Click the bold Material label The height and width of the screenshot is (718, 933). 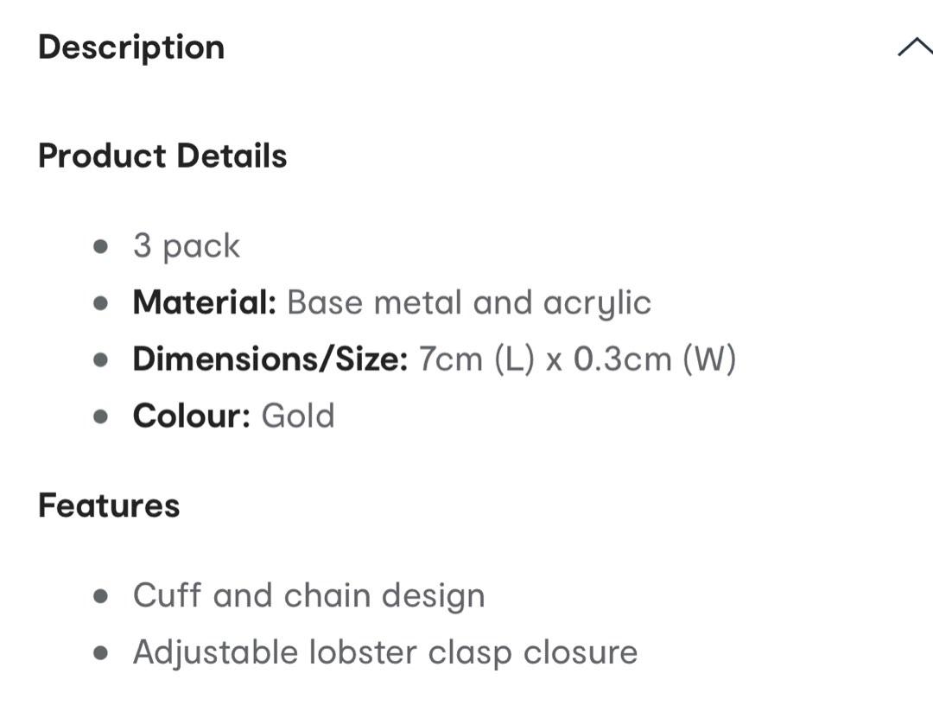(x=204, y=303)
